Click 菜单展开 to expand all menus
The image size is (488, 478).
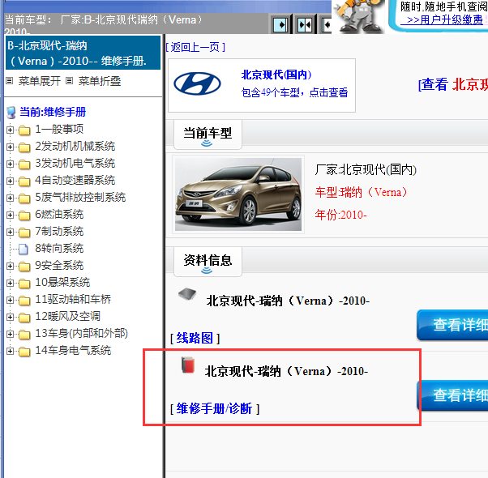(39, 81)
